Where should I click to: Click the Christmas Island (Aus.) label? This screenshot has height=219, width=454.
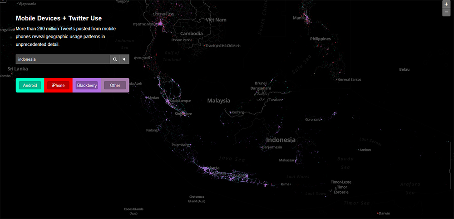pos(197,199)
